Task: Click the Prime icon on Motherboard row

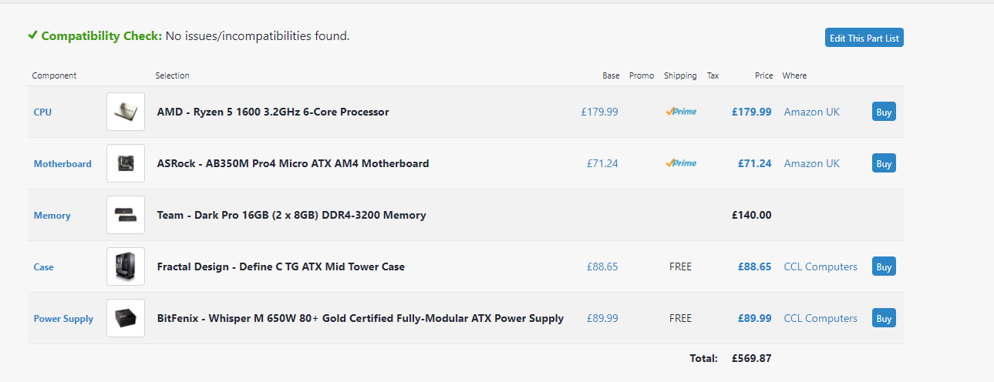Action: tap(680, 163)
